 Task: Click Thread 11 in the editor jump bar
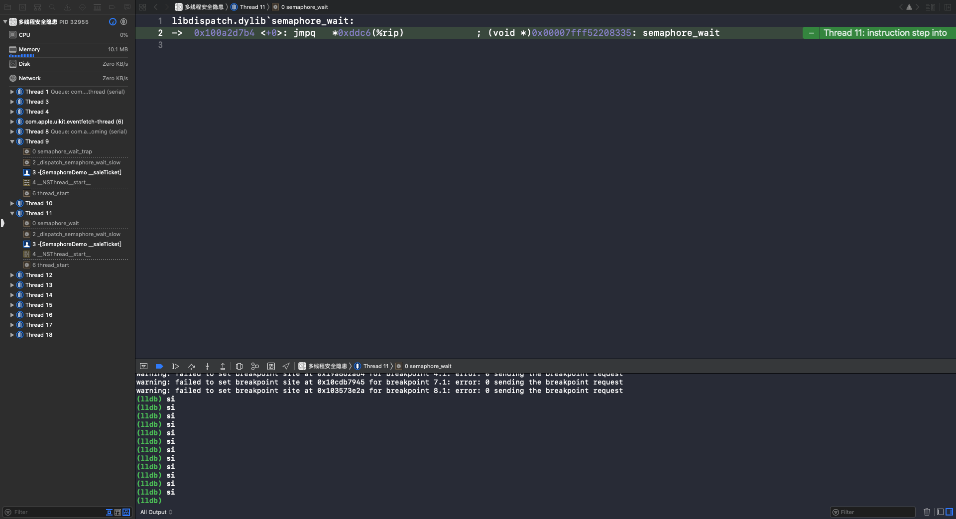[248, 7]
